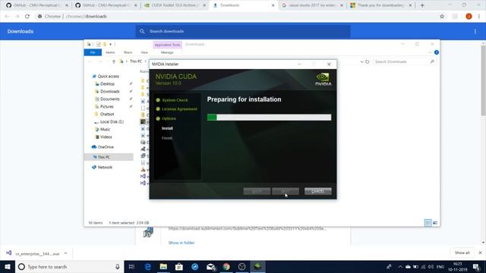Viewport: 486px width, 273px height.
Task: Bookmark this page with the star icon
Action: click(x=442, y=17)
